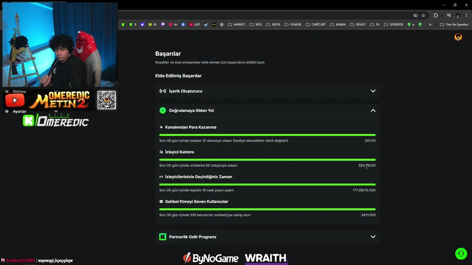Open the INSTA bookmark folder
This screenshot has width=472, height=265.
pyautogui.click(x=273, y=25)
